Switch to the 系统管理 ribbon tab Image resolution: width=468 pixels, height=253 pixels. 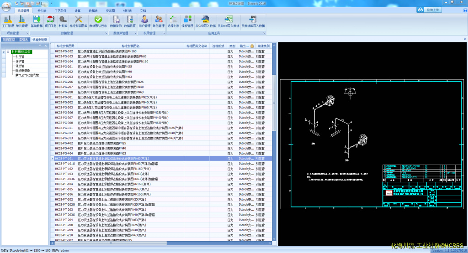click(x=24, y=11)
